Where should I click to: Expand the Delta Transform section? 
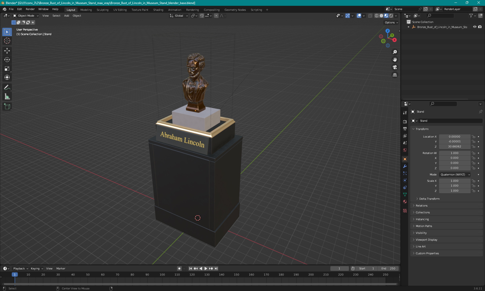pos(429,199)
